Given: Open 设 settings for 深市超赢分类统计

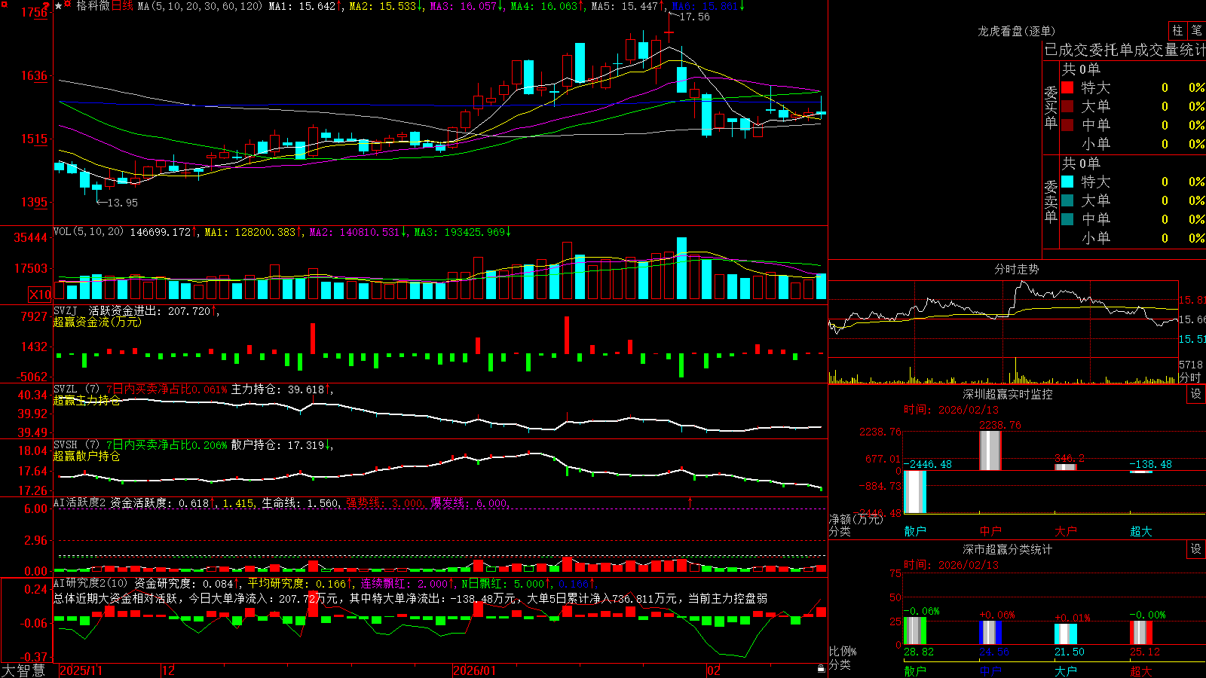Looking at the screenshot, I should (1196, 549).
